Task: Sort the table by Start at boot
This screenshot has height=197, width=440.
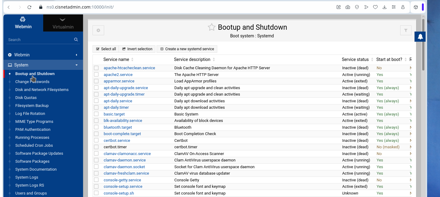Action: pyautogui.click(x=392, y=59)
